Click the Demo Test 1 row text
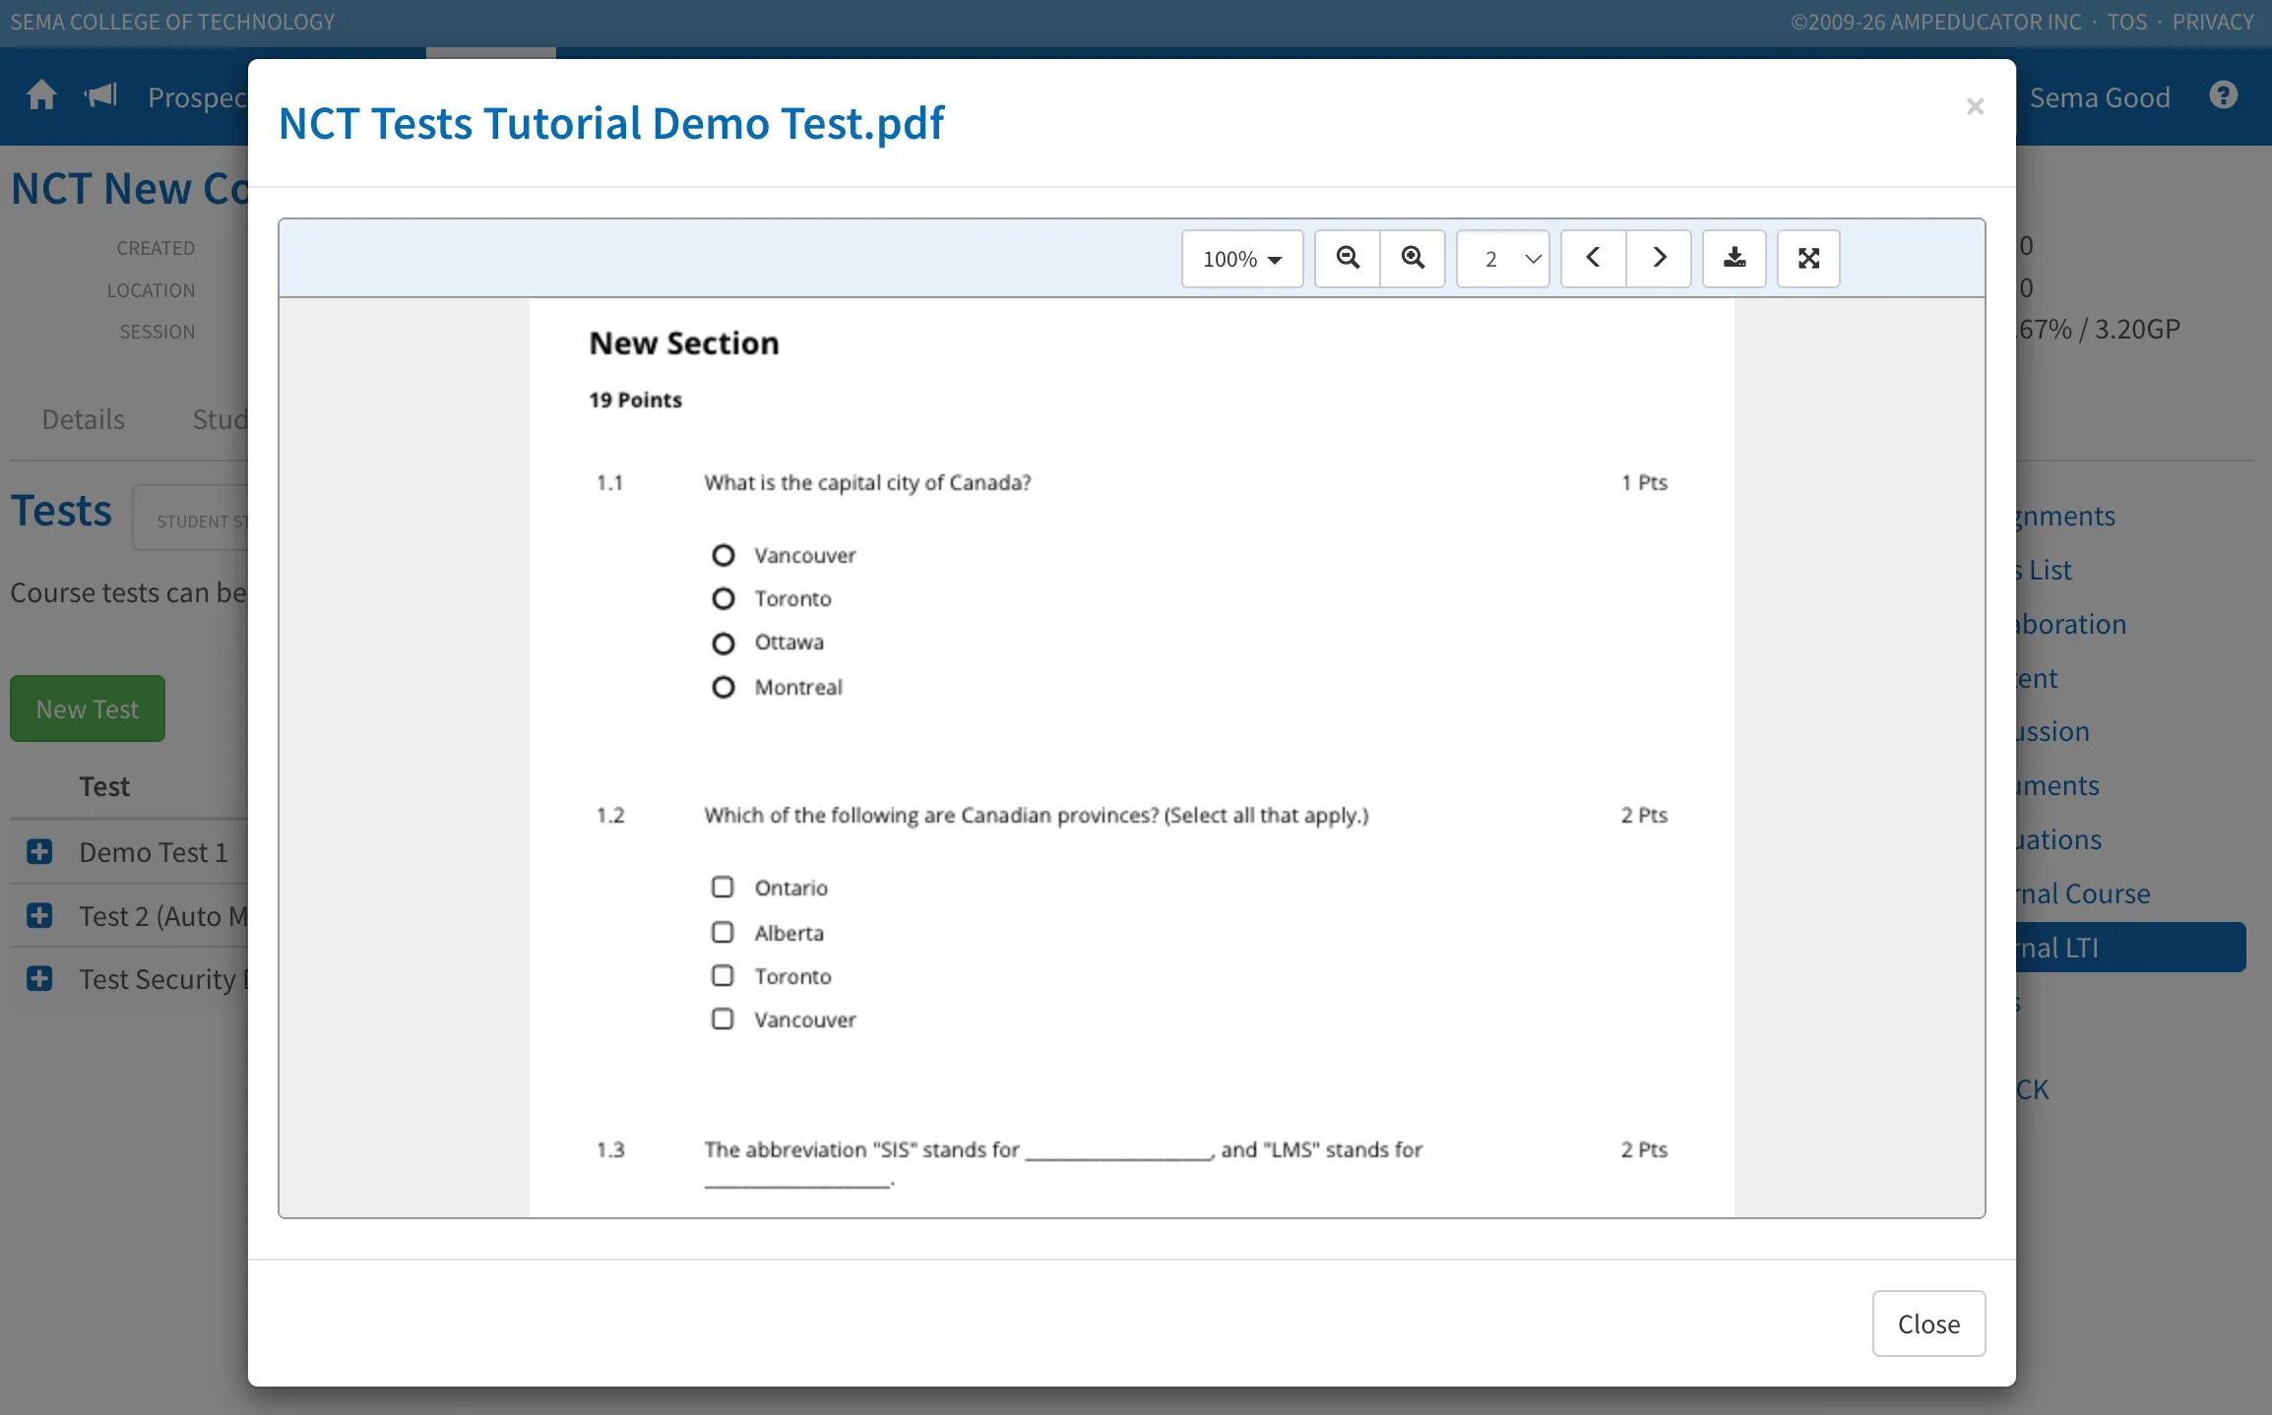The width and height of the screenshot is (2272, 1415). (x=154, y=852)
